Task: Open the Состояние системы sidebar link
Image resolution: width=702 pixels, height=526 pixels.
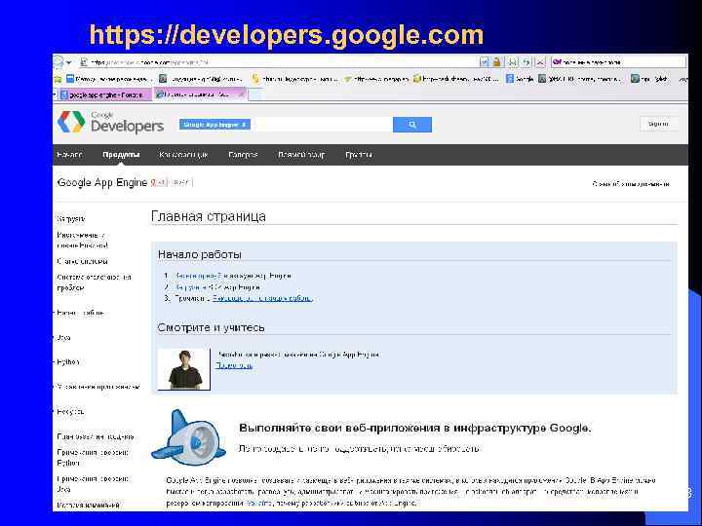Action: pyautogui.click(x=82, y=261)
